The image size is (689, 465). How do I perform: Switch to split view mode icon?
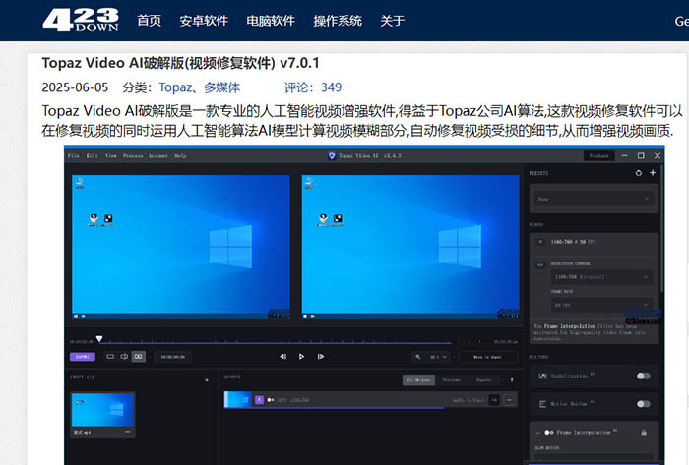pos(124,357)
